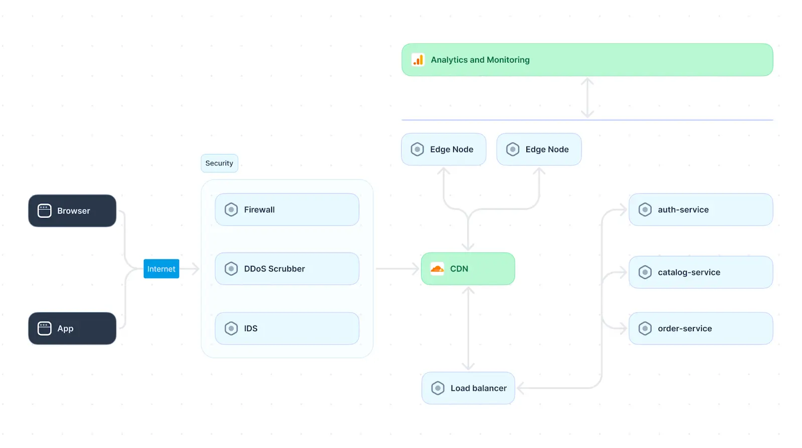
Task: Select the Security group label tag
Action: (x=219, y=163)
